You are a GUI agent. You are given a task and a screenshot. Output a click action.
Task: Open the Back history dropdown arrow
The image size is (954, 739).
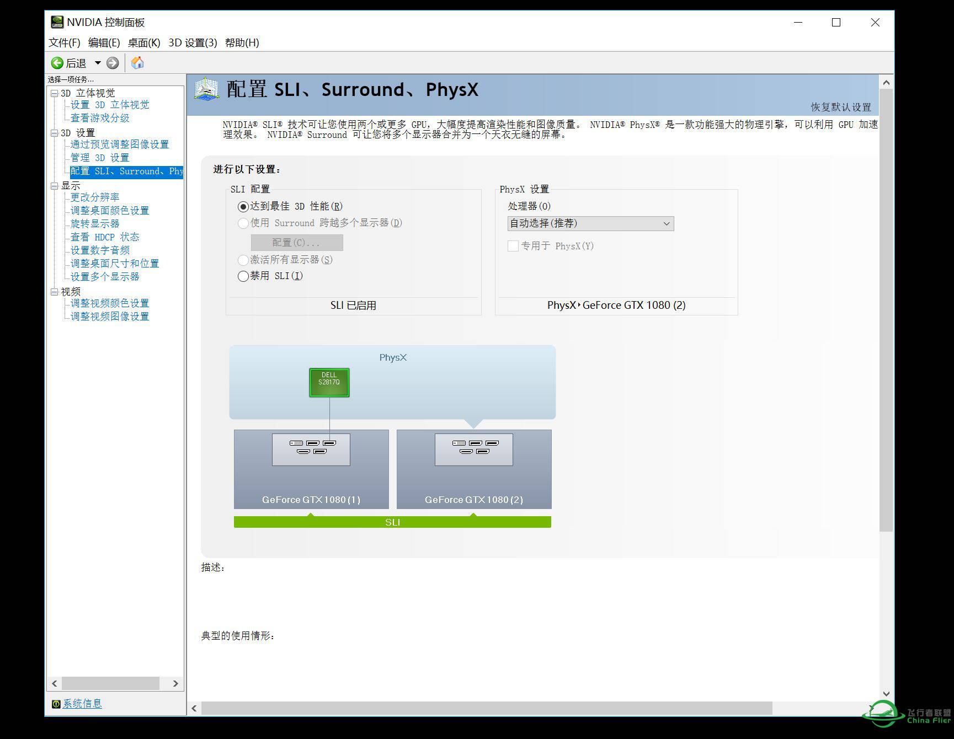[98, 63]
